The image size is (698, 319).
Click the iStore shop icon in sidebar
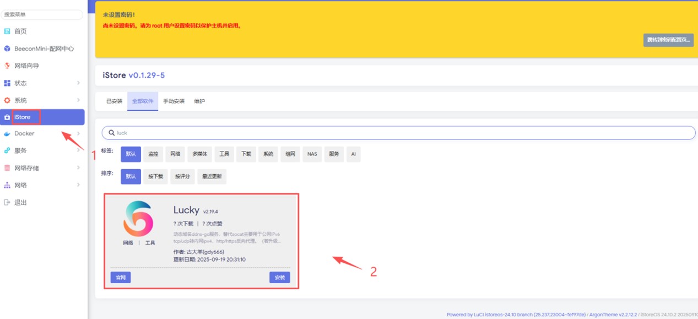[x=7, y=117]
